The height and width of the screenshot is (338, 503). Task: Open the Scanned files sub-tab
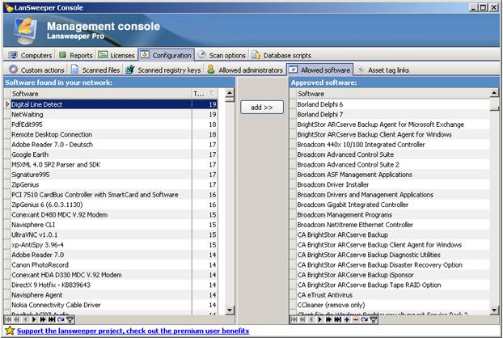click(x=95, y=70)
